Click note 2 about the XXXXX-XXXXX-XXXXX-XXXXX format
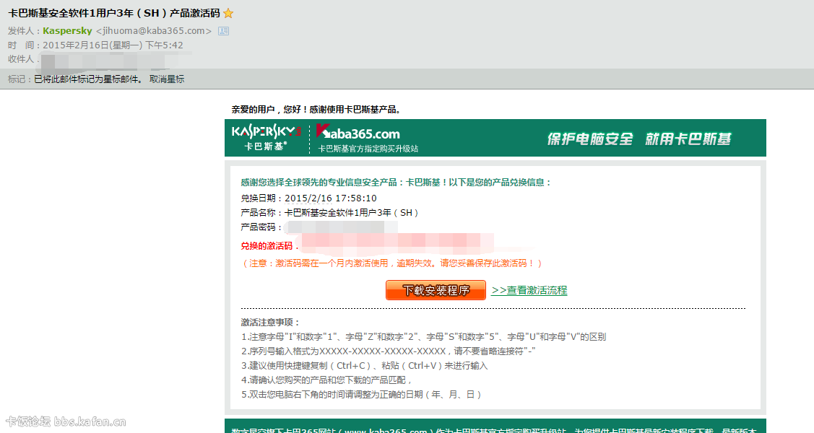Screen dimensions: 814x433 (x=389, y=351)
